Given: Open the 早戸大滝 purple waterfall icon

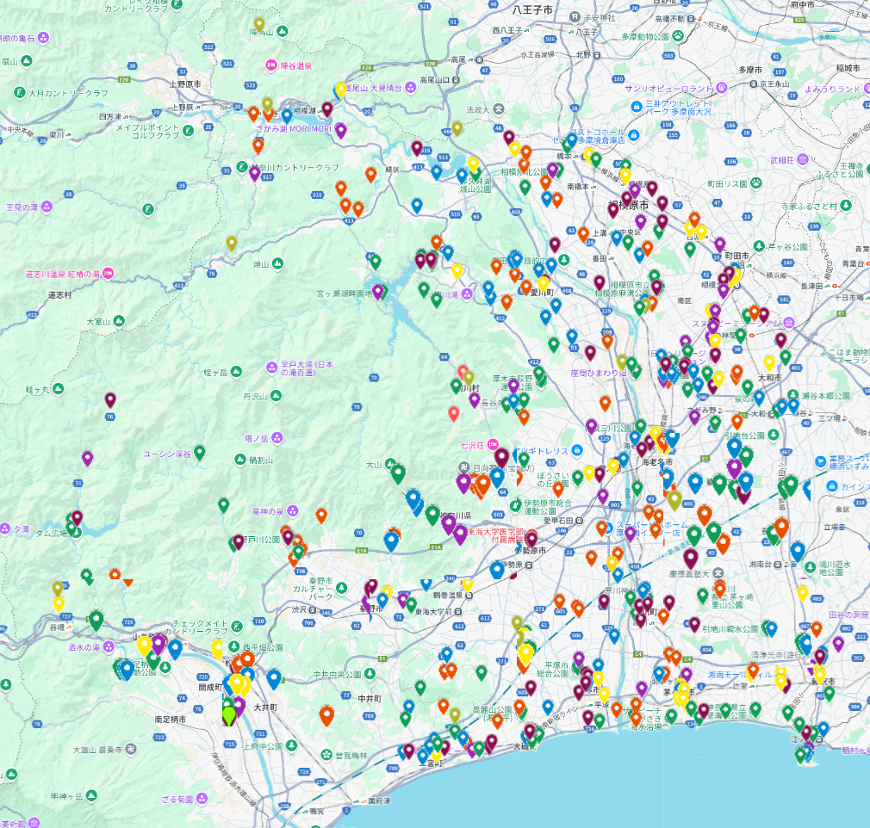Looking at the screenshot, I should 272,368.
